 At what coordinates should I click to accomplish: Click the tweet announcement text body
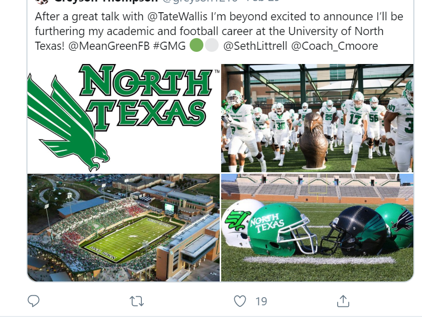[x=219, y=31]
